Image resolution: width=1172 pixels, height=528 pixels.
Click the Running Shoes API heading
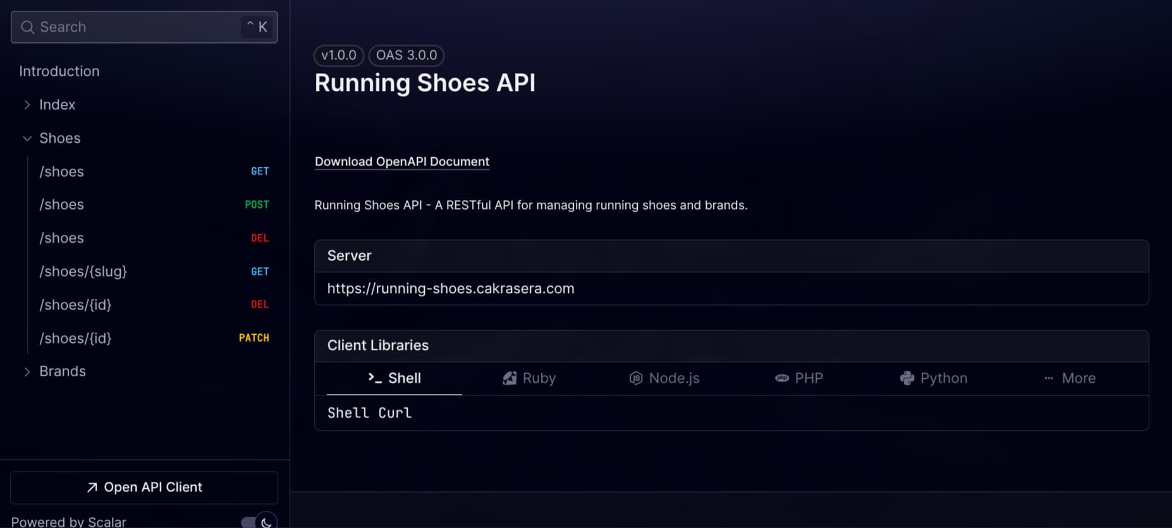(x=425, y=83)
